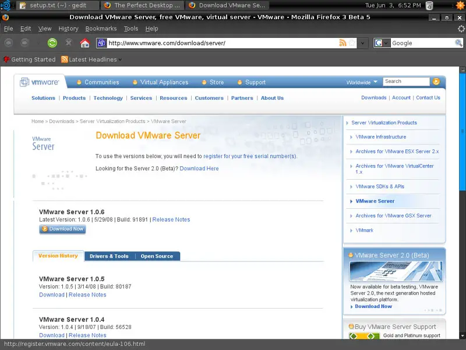
Task: Click the VMware site Search field
Action: point(406,81)
